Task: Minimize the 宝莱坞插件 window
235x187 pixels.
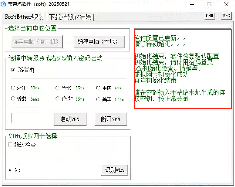Action: [192, 5]
